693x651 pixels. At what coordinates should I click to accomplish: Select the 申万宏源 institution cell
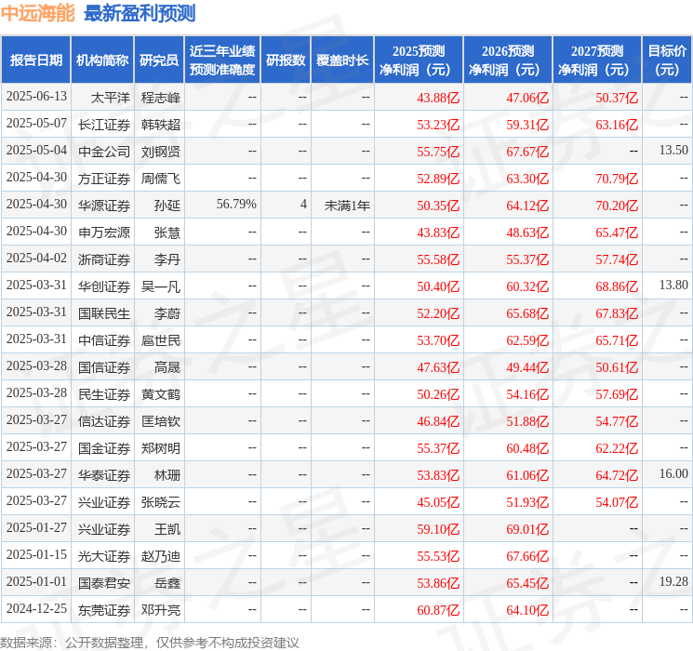click(x=104, y=232)
